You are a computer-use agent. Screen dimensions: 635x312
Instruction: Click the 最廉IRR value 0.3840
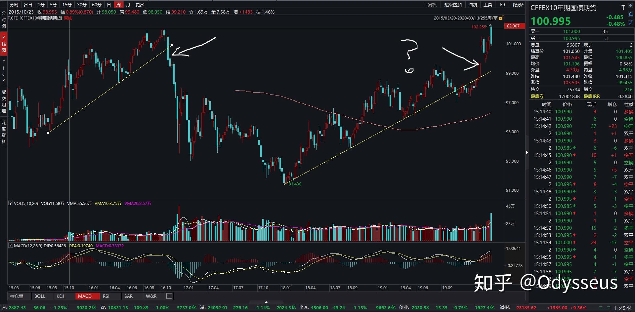pyautogui.click(x=625, y=96)
